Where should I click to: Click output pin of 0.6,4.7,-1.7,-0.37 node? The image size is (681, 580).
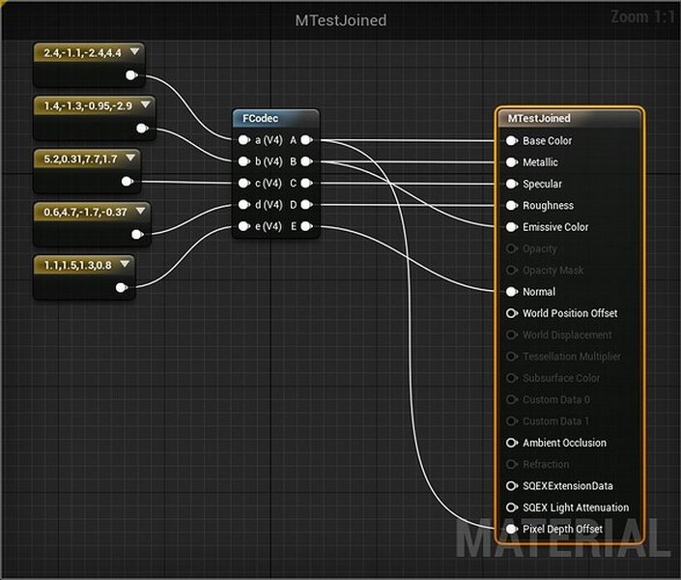click(137, 235)
